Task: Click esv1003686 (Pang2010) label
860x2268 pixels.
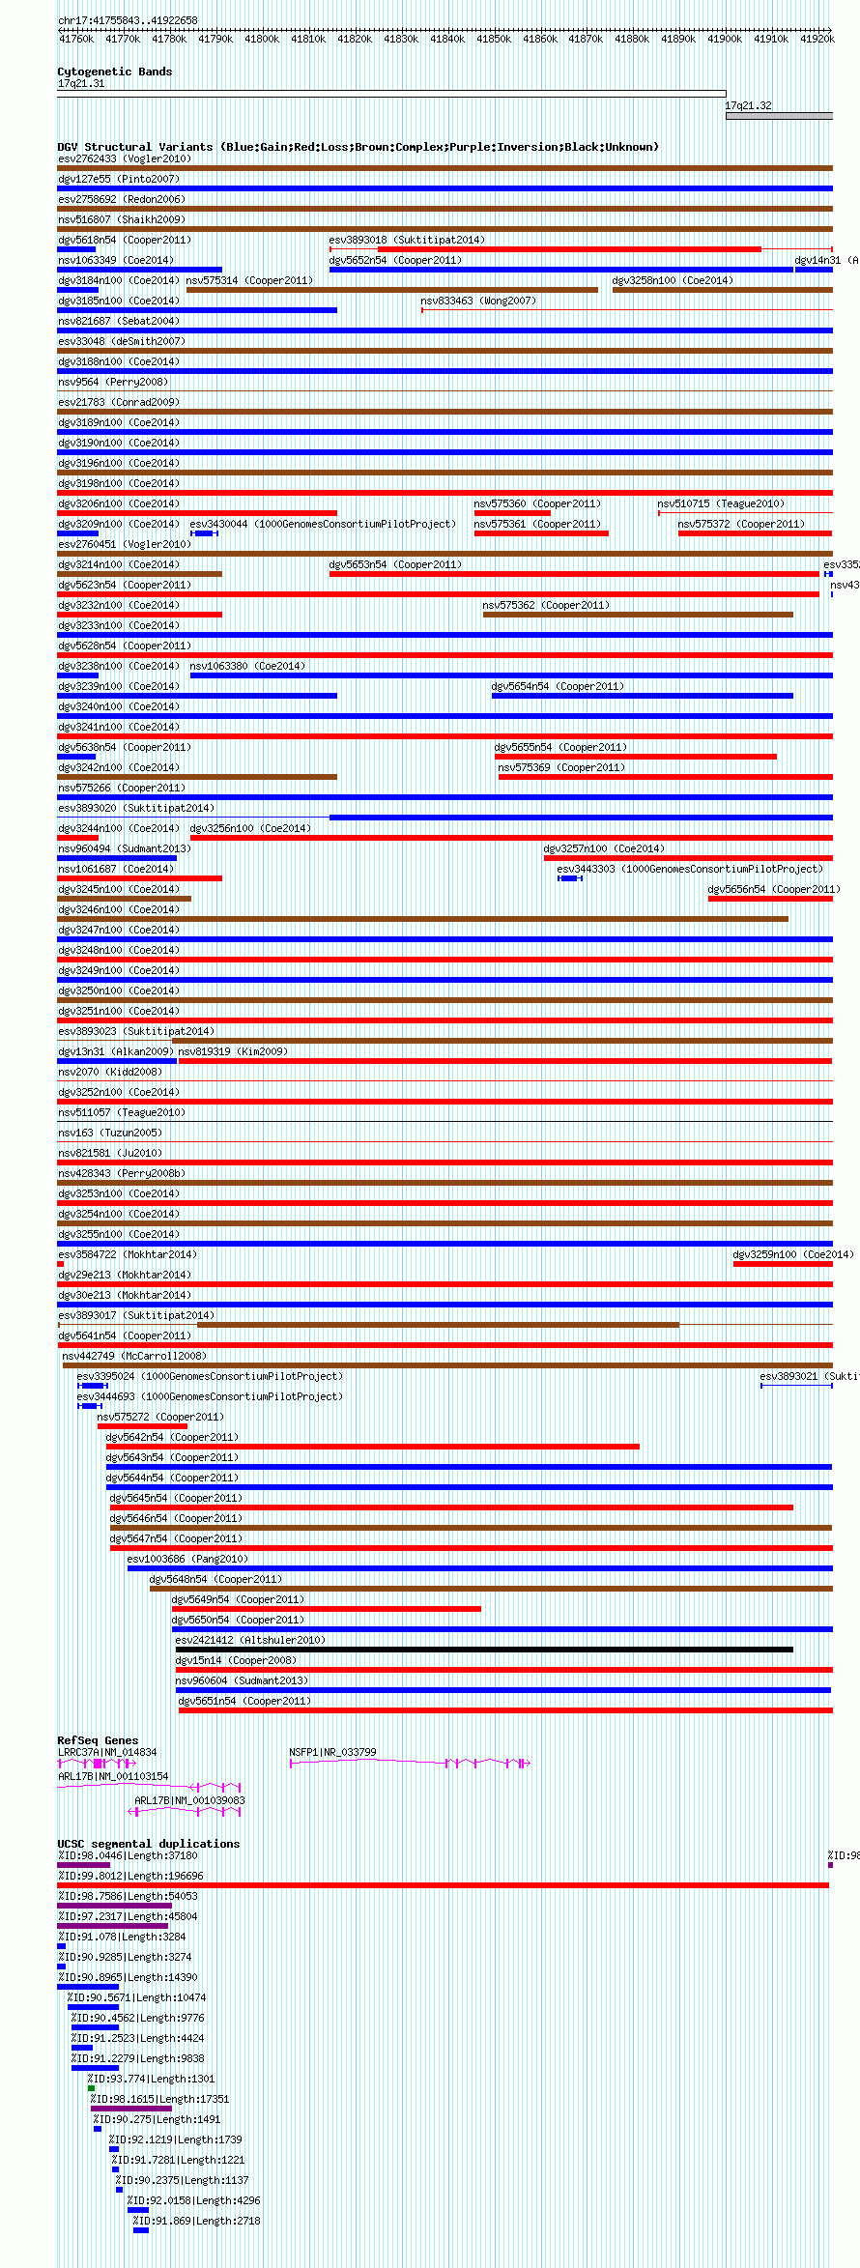Action: pos(187,1559)
